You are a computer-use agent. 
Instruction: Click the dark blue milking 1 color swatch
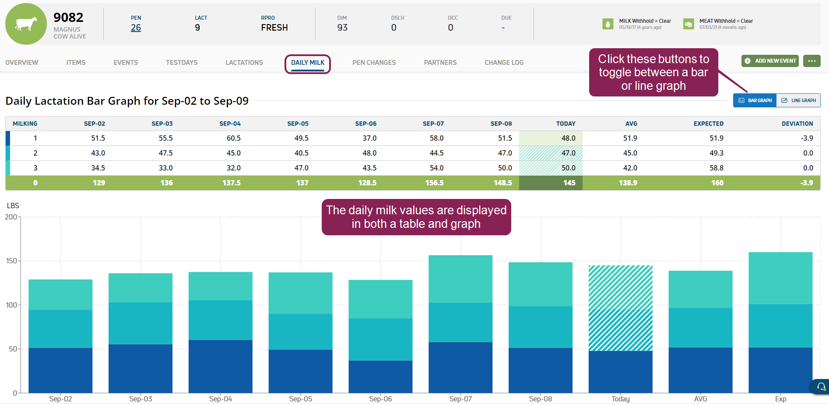(8, 138)
